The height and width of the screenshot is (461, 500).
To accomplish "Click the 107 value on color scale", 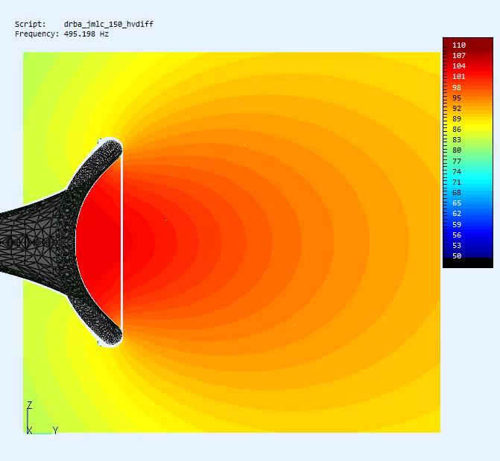I will [459, 55].
